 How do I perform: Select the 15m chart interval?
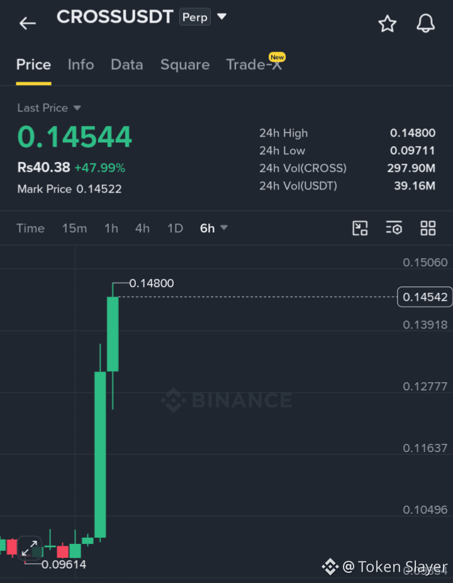(x=74, y=228)
